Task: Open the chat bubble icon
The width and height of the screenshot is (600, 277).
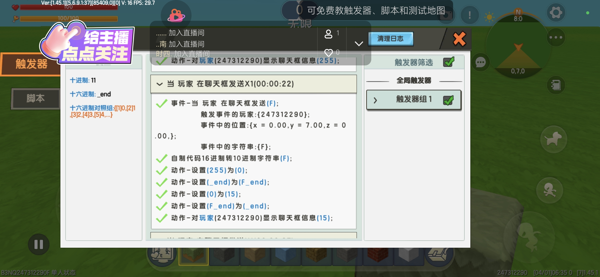Action: point(481,62)
